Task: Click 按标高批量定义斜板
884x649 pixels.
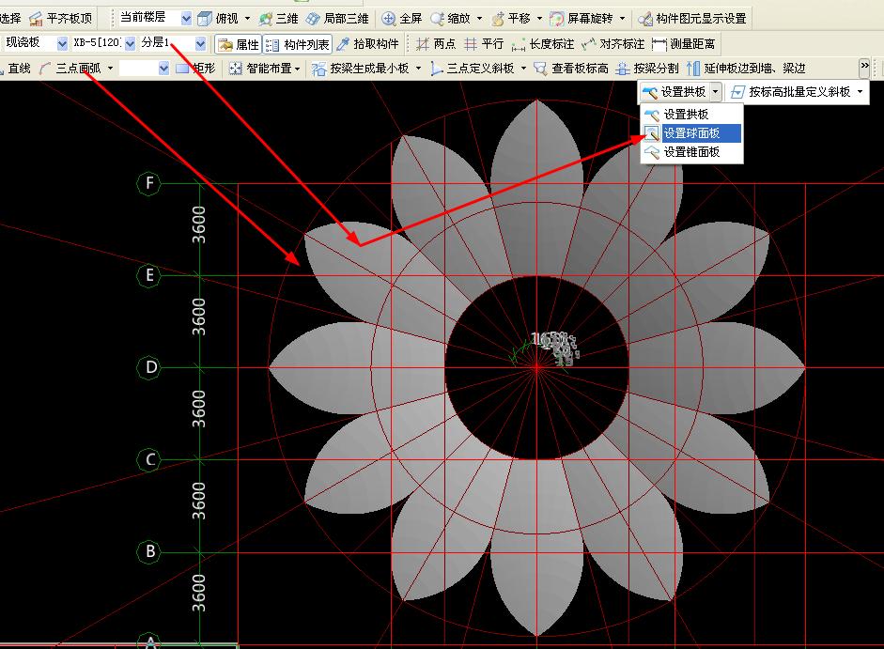Action: click(792, 92)
